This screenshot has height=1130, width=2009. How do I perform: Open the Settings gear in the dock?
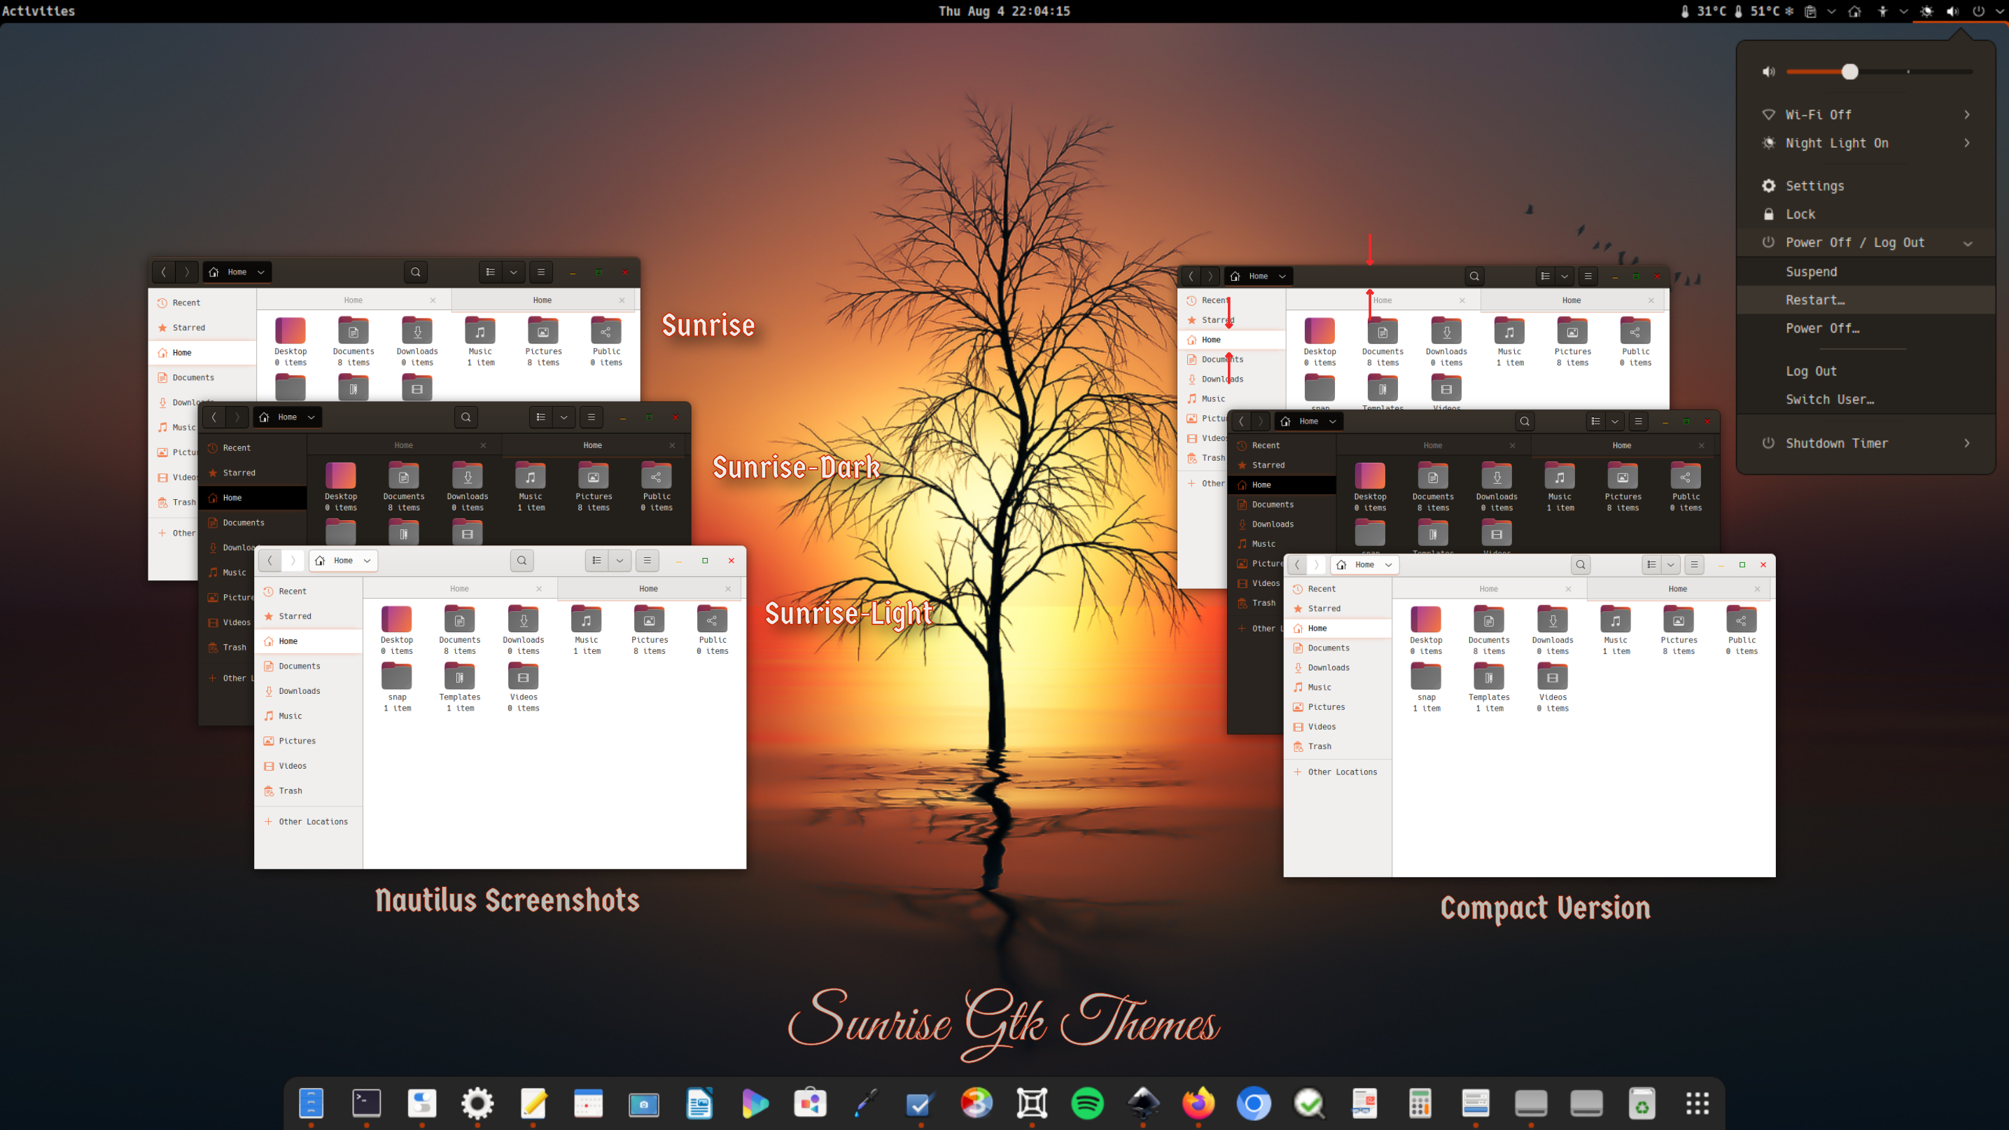click(x=477, y=1103)
